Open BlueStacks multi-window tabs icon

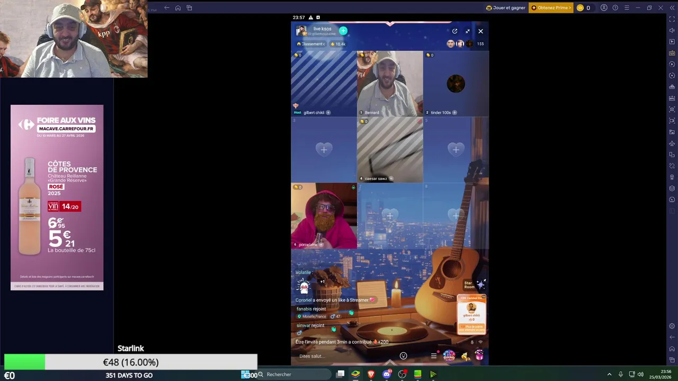[190, 8]
